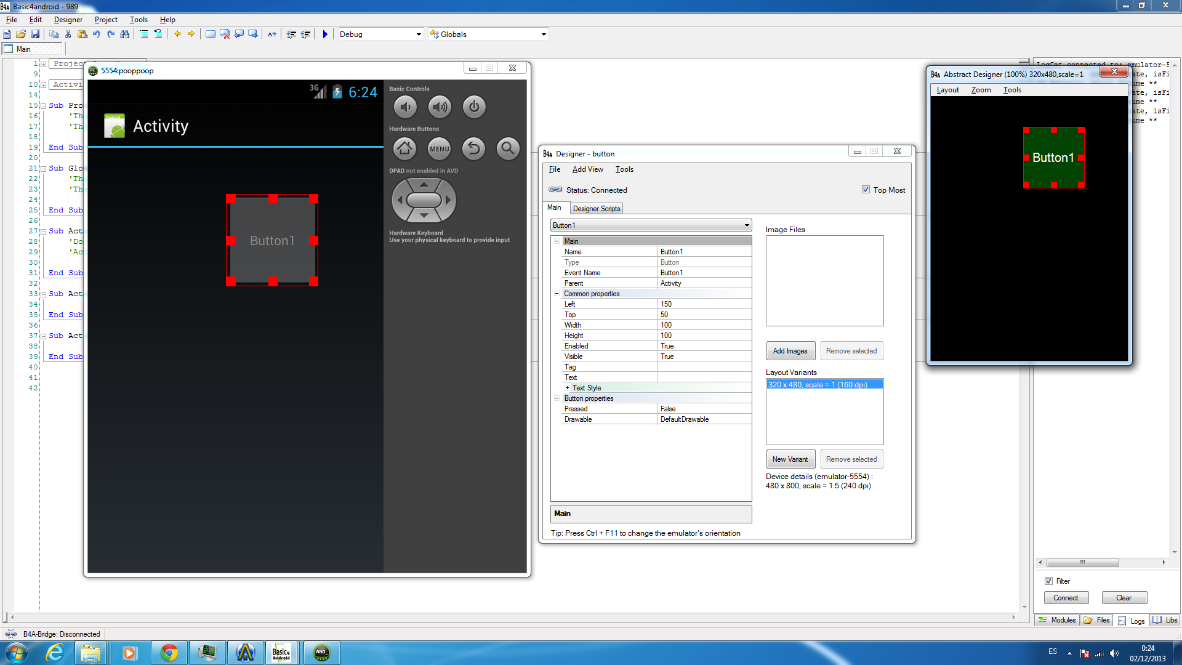Image resolution: width=1182 pixels, height=665 pixels.
Task: Switch to the Designer Scripts tab
Action: point(596,208)
